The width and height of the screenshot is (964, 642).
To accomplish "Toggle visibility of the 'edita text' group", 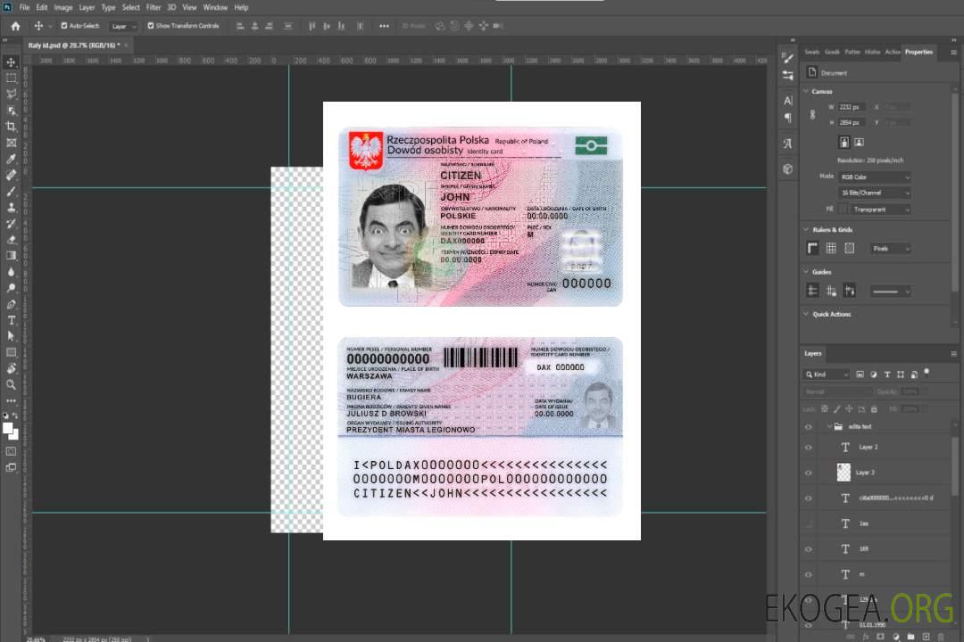I will [x=809, y=426].
